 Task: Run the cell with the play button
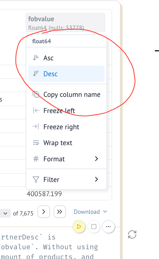click(x=79, y=227)
